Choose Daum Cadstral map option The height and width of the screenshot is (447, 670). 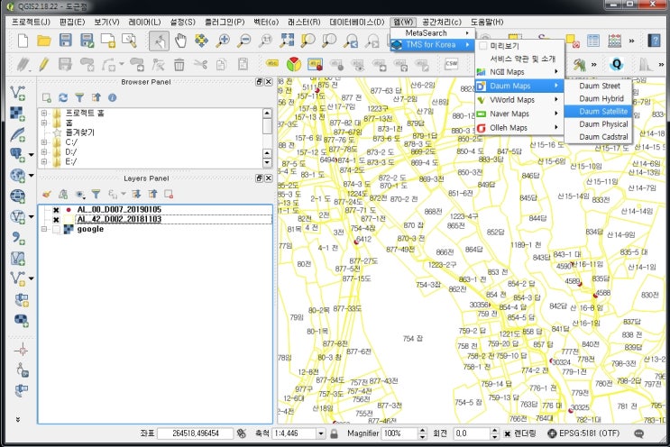(598, 137)
